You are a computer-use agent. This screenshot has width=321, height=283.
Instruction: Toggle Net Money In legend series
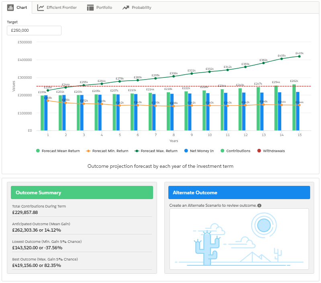pyautogui.click(x=199, y=151)
